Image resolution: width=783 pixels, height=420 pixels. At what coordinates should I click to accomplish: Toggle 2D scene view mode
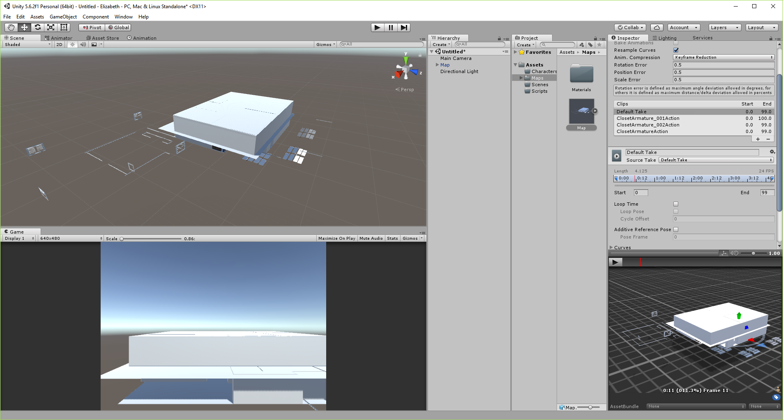(x=60, y=44)
